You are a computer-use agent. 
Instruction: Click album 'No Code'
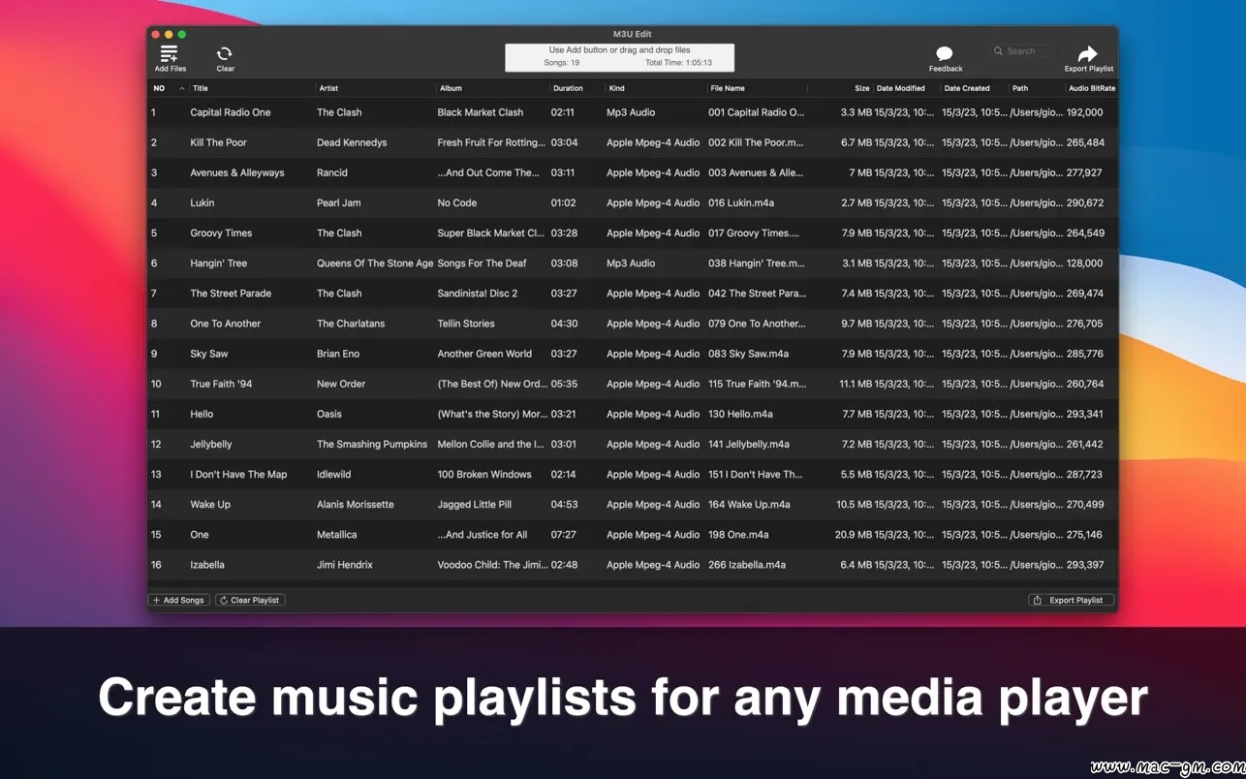[457, 203]
